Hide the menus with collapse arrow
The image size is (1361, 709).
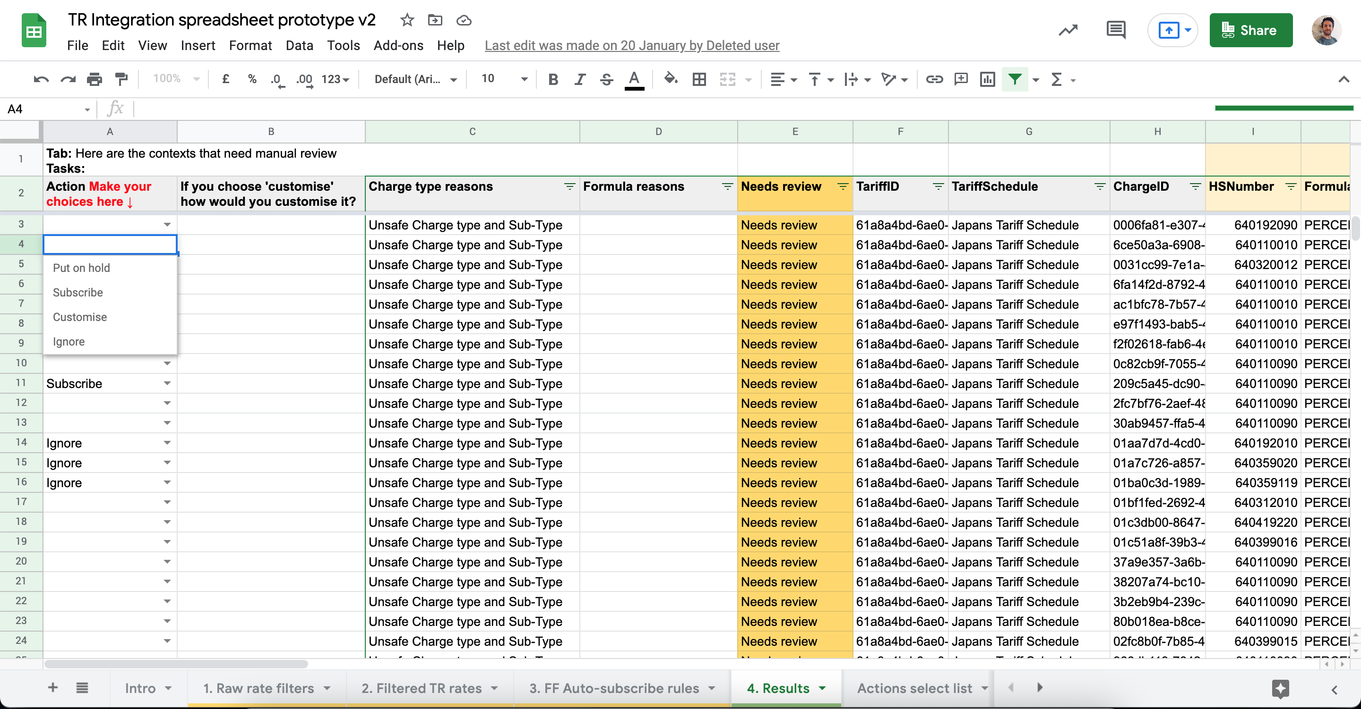point(1344,80)
